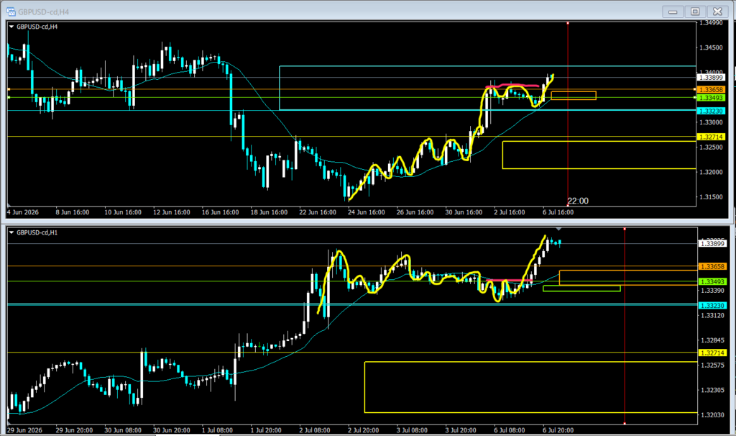Click the 6 Jul 16:00 label on the H4 time axis
736x436 pixels.
558,212
